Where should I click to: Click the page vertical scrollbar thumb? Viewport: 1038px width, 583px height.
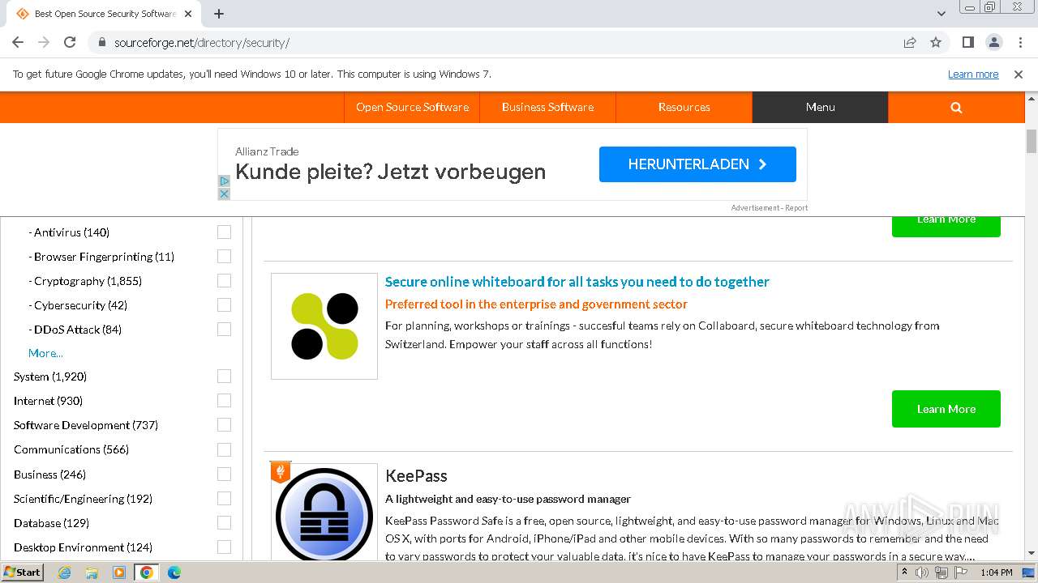(x=1032, y=141)
